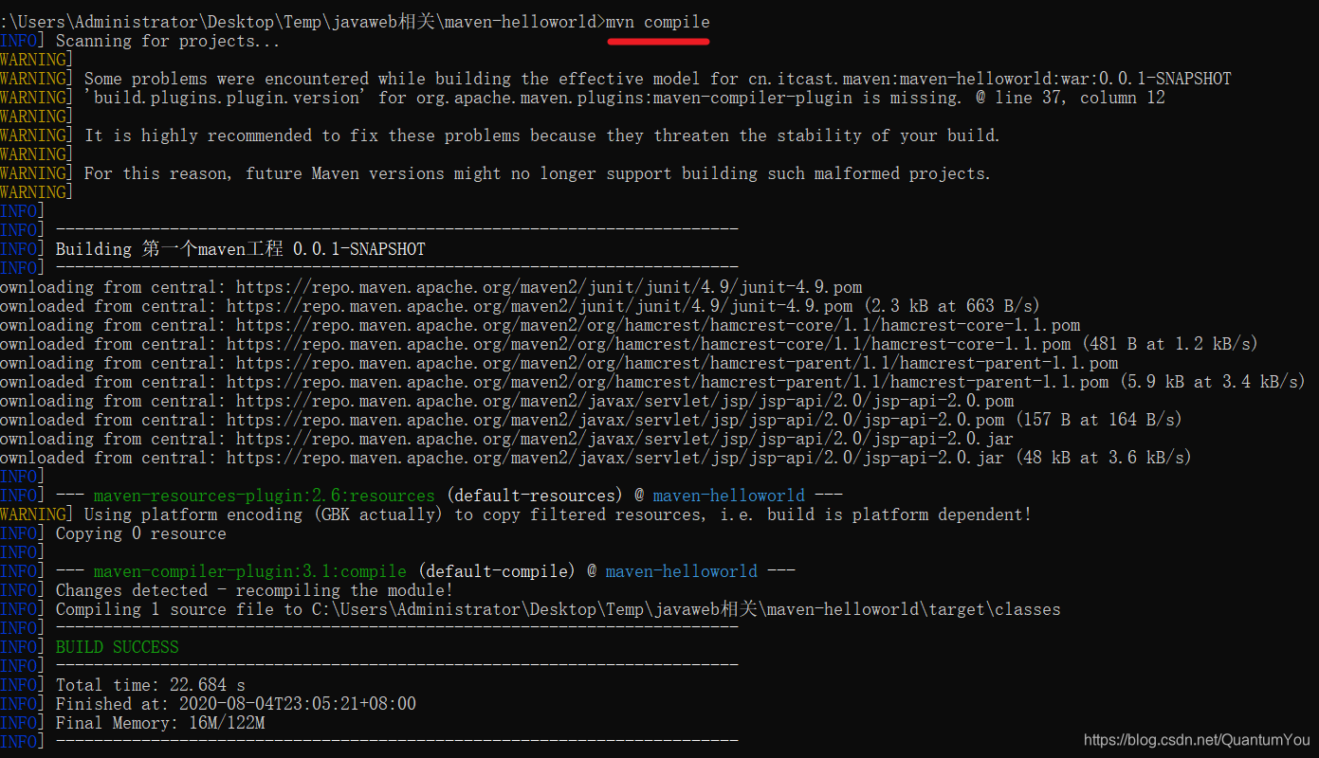Click the Downloading hamcrest-core-1.1.pom line
Viewport: 1319px width, 758px height.
point(540,325)
